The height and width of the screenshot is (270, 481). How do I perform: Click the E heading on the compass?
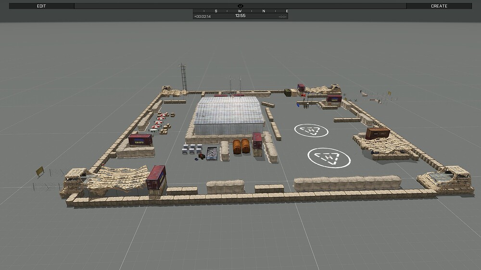tap(287, 11)
